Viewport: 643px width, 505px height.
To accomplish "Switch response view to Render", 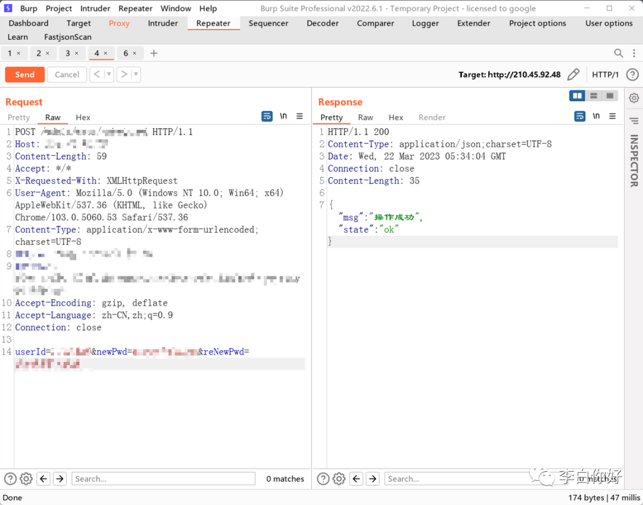I will (432, 117).
